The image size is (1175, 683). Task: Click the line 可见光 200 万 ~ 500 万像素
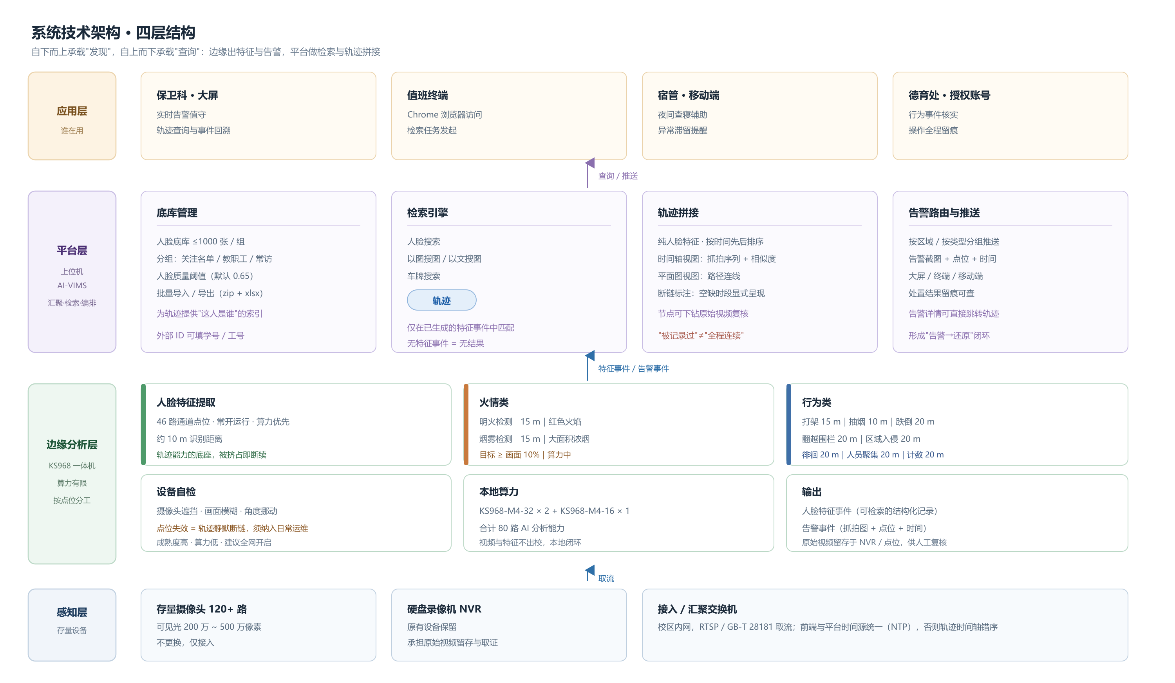coord(208,627)
